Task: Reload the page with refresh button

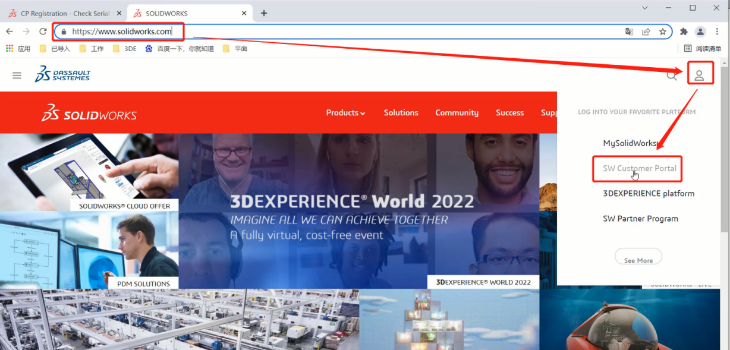Action: click(43, 31)
